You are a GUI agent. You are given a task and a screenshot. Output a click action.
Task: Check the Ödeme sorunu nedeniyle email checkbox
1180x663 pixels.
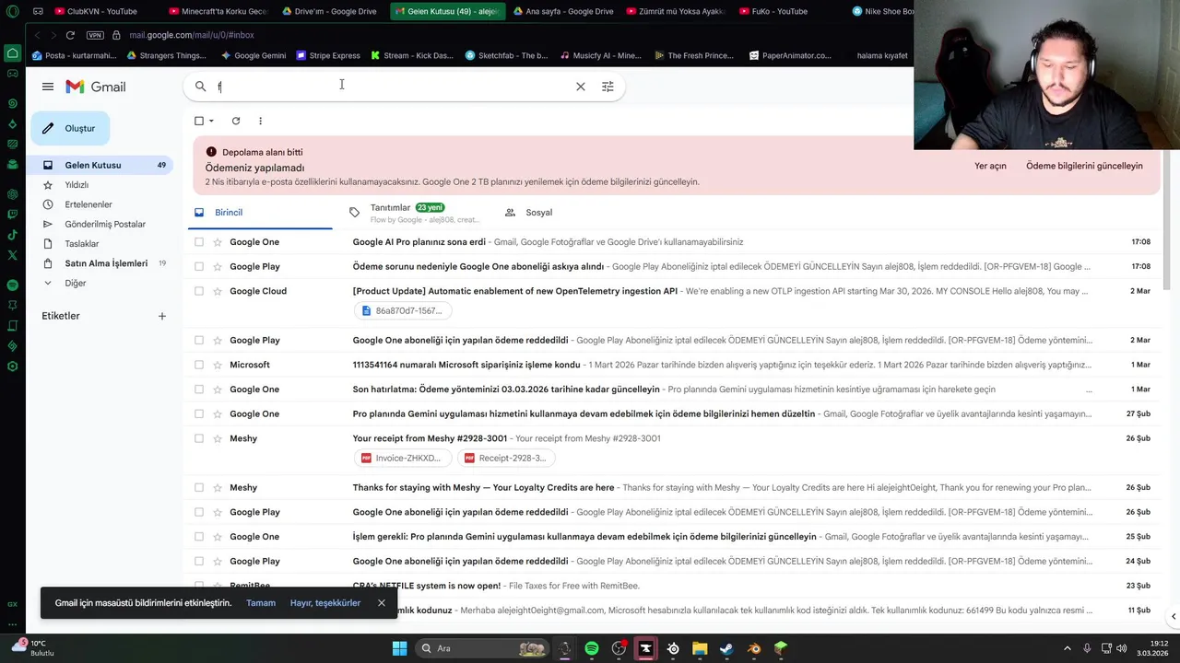pyautogui.click(x=199, y=266)
